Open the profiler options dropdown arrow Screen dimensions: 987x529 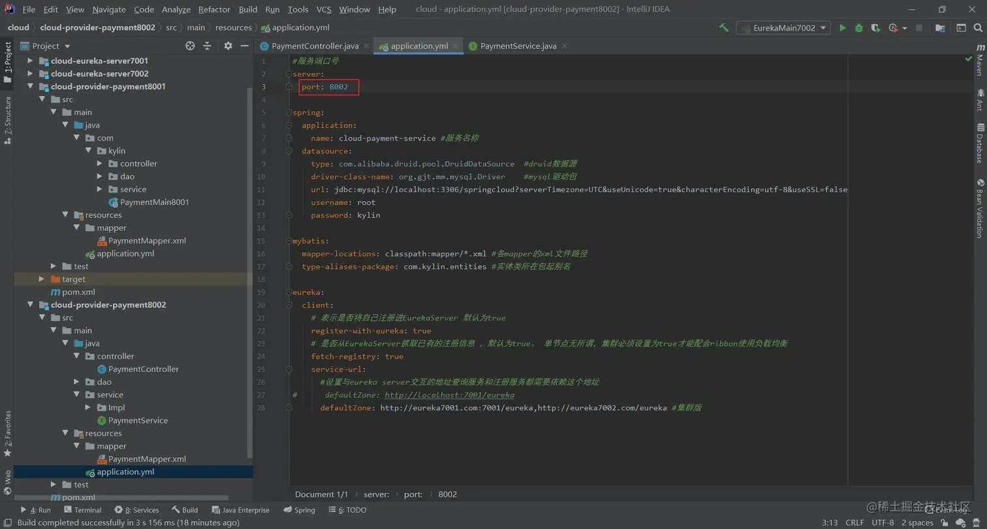pos(905,28)
